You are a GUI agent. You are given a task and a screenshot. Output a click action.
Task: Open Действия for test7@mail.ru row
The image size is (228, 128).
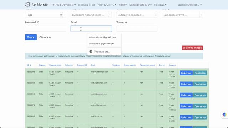(186, 117)
